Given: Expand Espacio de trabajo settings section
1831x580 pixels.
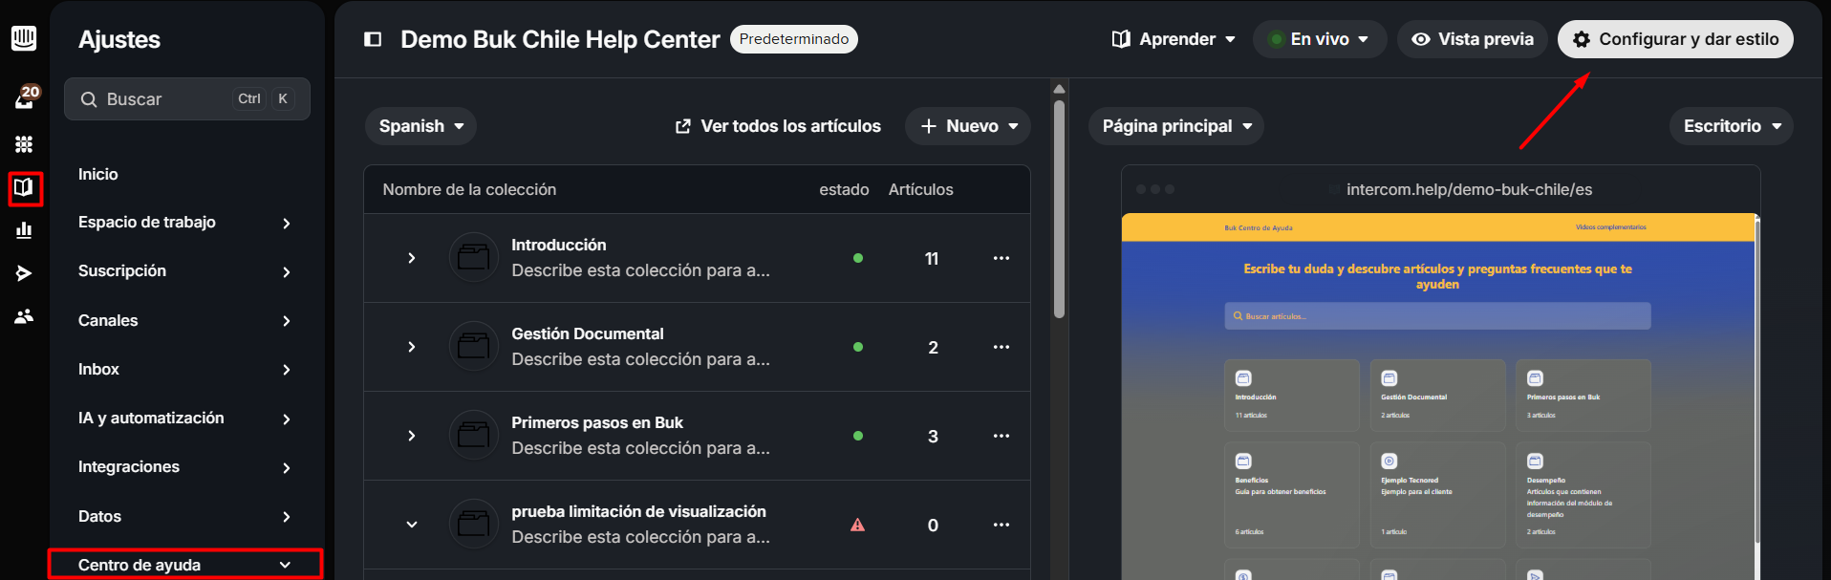Looking at the screenshot, I should (185, 223).
